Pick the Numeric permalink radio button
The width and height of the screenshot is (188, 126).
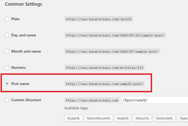click(x=7, y=68)
